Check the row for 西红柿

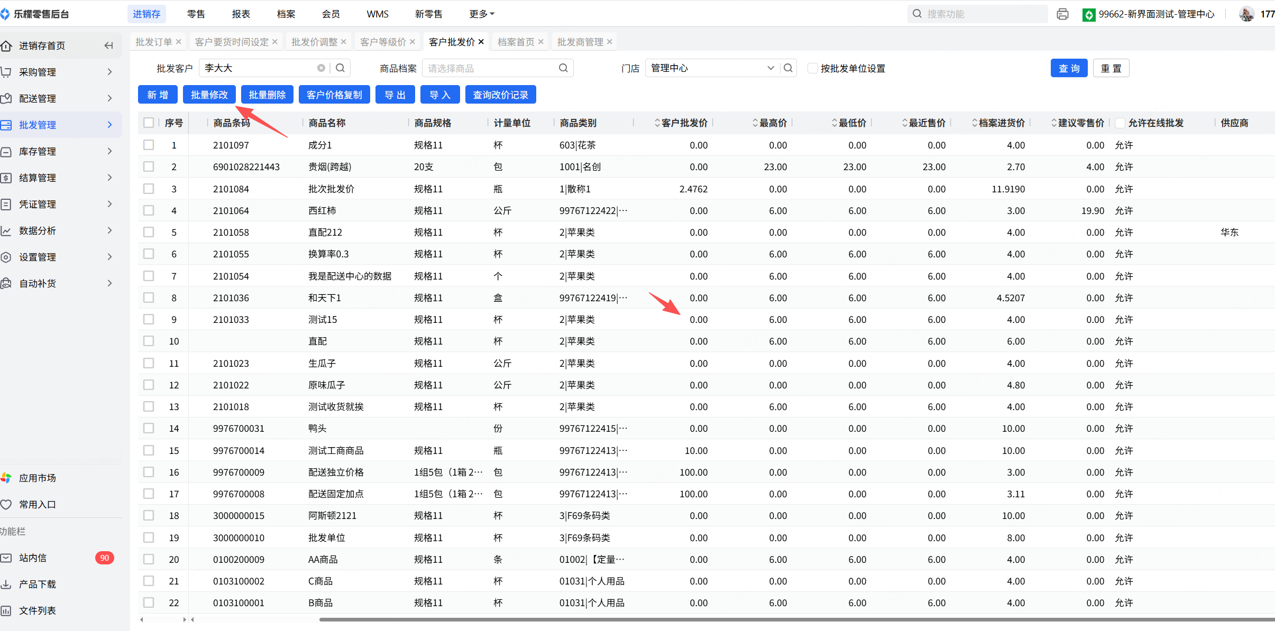tap(149, 210)
